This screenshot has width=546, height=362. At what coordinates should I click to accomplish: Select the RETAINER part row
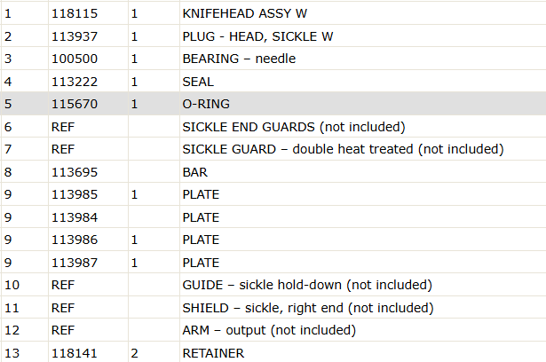(x=273, y=352)
